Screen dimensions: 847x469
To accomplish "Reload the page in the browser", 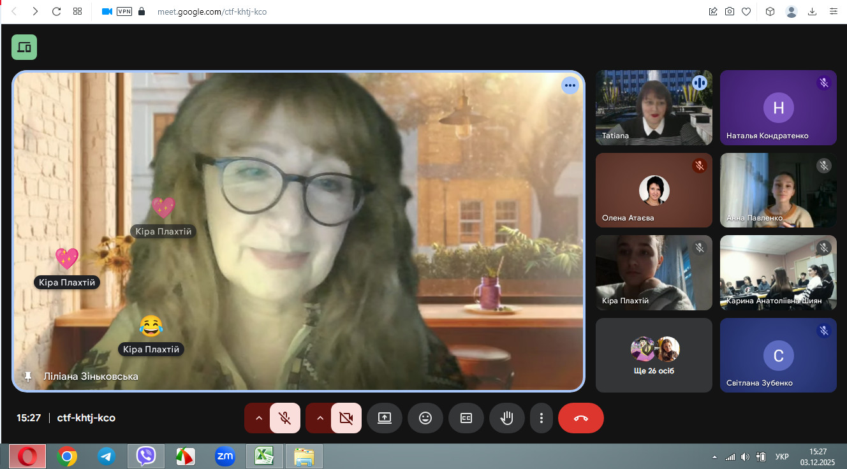I will click(x=56, y=11).
